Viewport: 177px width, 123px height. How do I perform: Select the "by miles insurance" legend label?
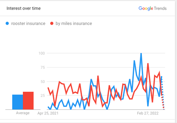73,23
